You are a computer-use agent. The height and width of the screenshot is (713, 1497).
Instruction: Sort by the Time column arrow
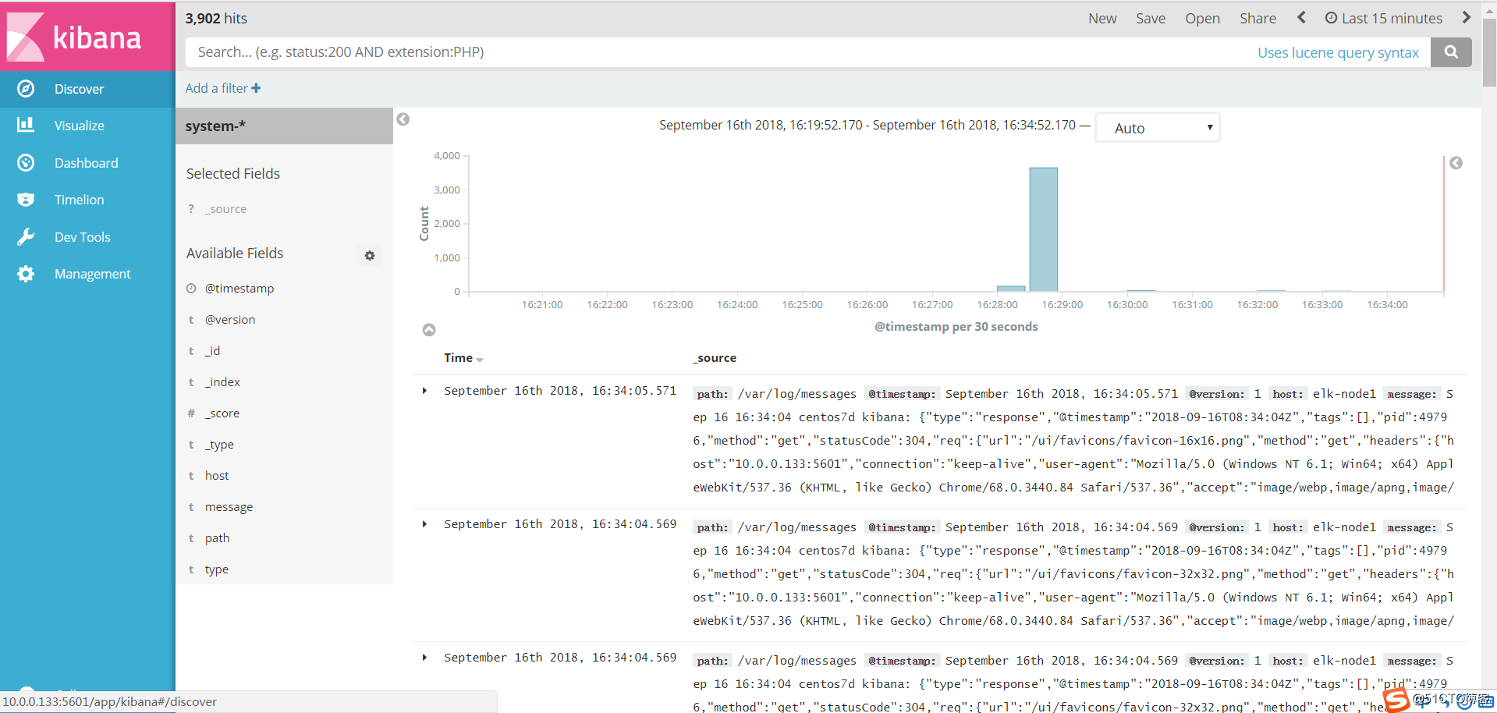tap(480, 360)
